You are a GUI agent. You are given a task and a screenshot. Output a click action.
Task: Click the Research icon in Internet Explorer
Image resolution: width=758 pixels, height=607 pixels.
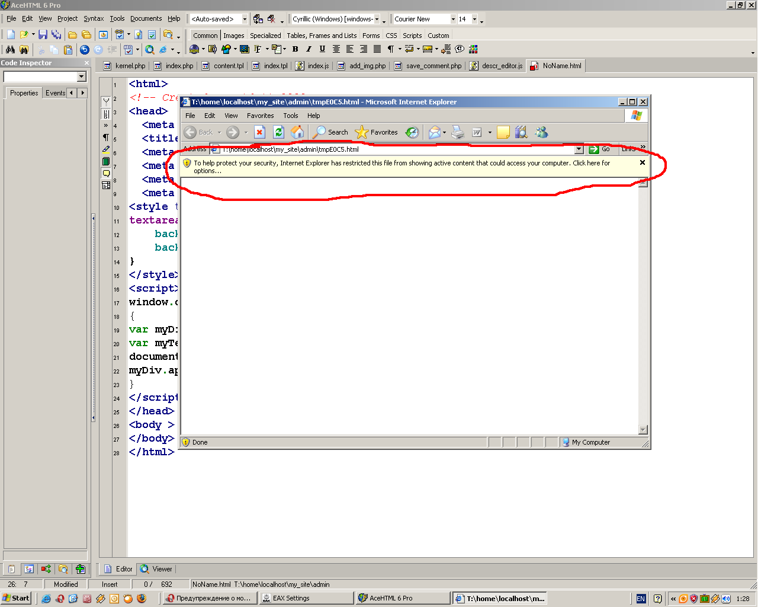tap(521, 132)
